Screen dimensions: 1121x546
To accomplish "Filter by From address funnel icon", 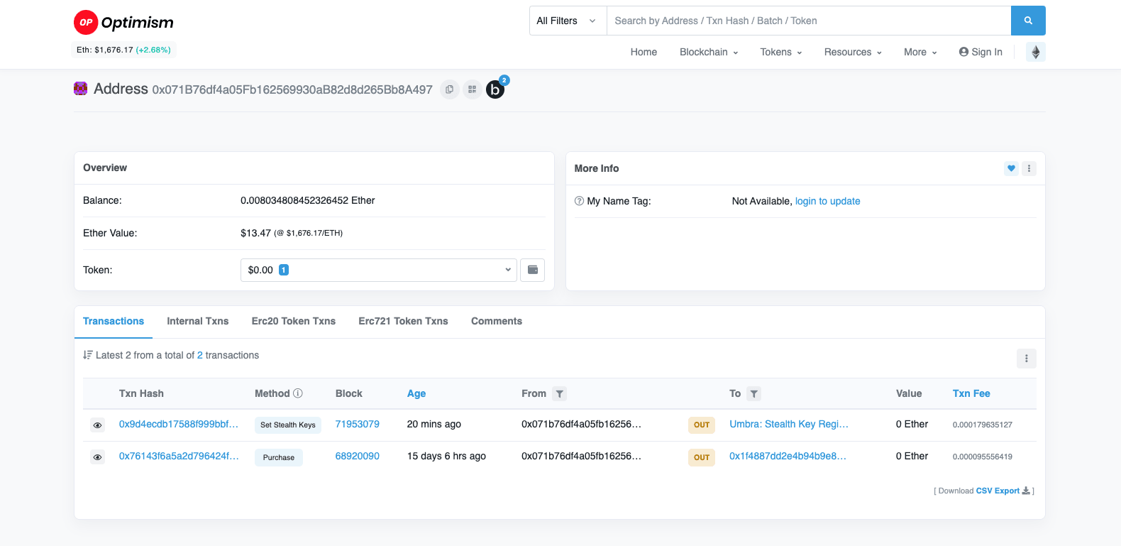I will click(x=559, y=393).
